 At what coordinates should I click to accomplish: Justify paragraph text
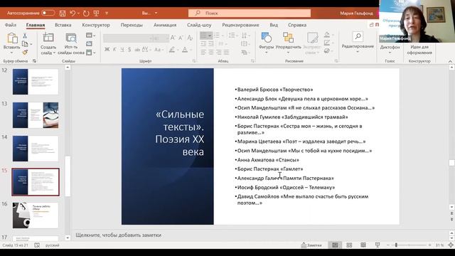(226, 53)
